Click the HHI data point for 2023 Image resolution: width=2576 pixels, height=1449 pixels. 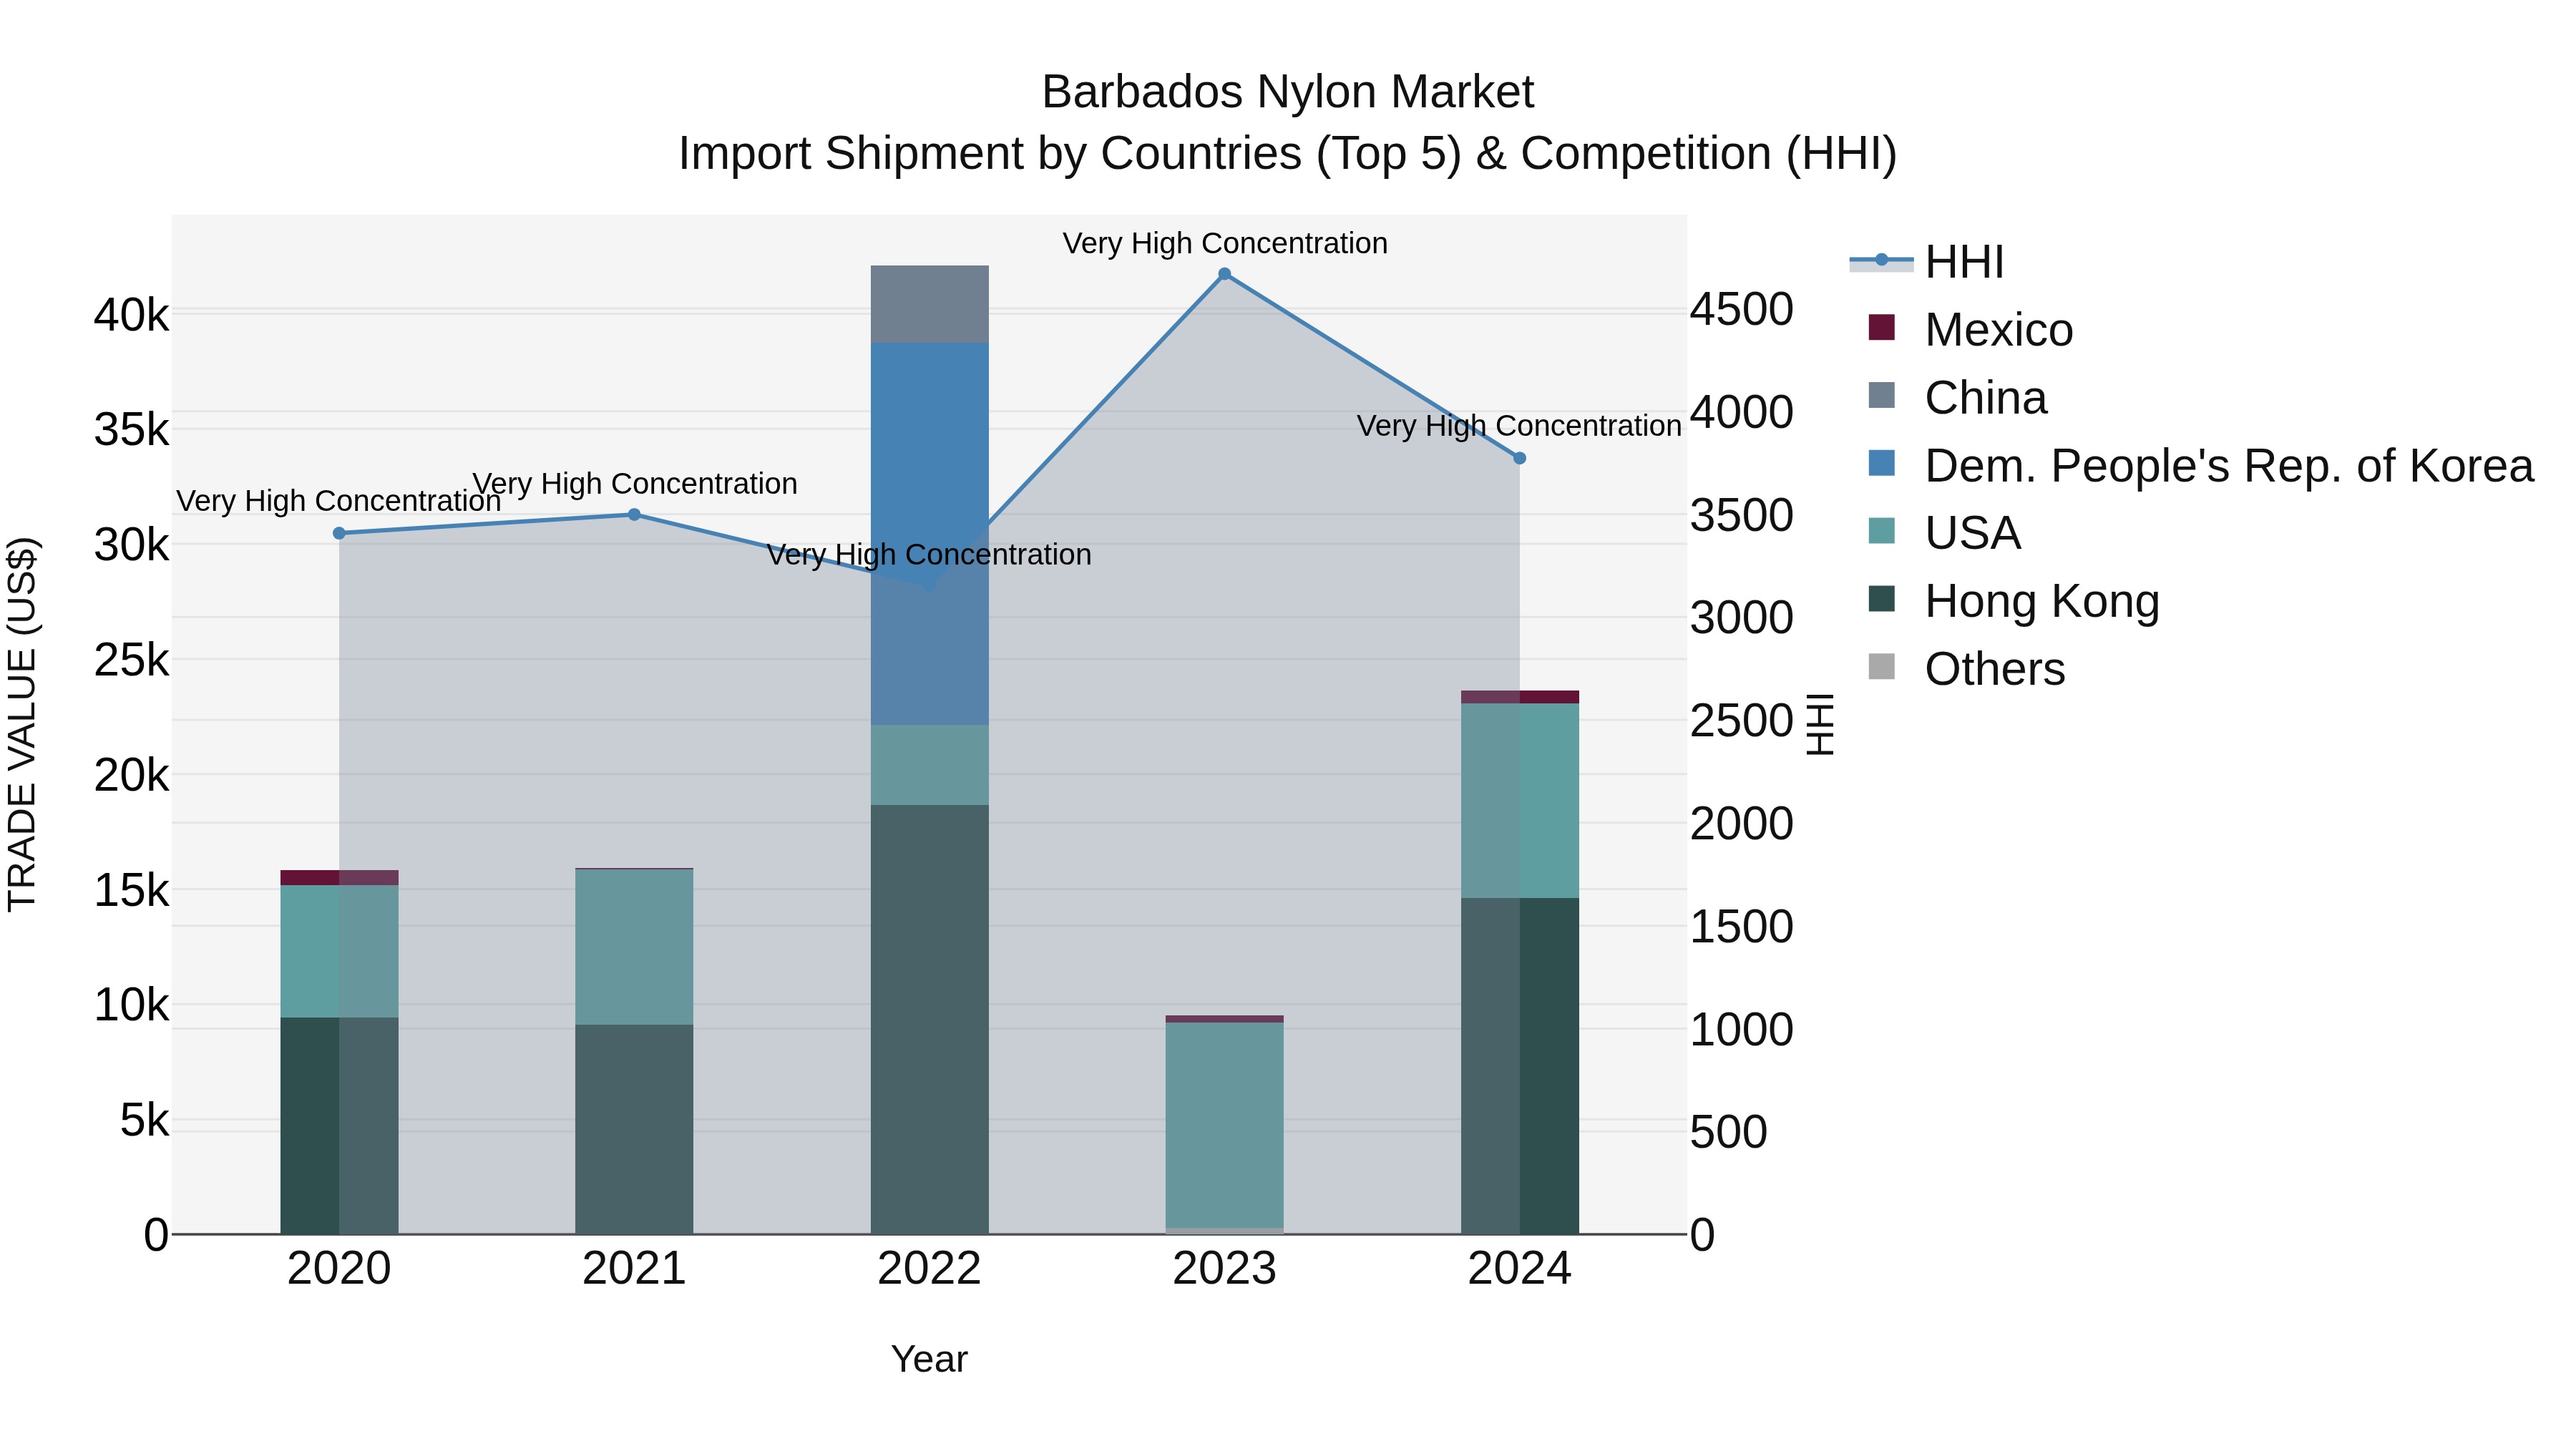point(1224,274)
